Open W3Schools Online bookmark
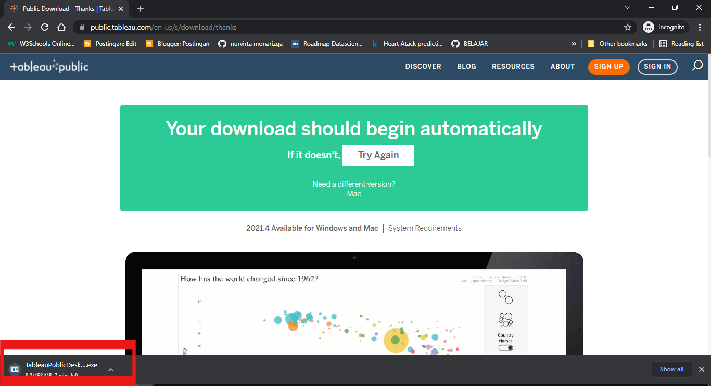This screenshot has width=711, height=386. pos(41,44)
